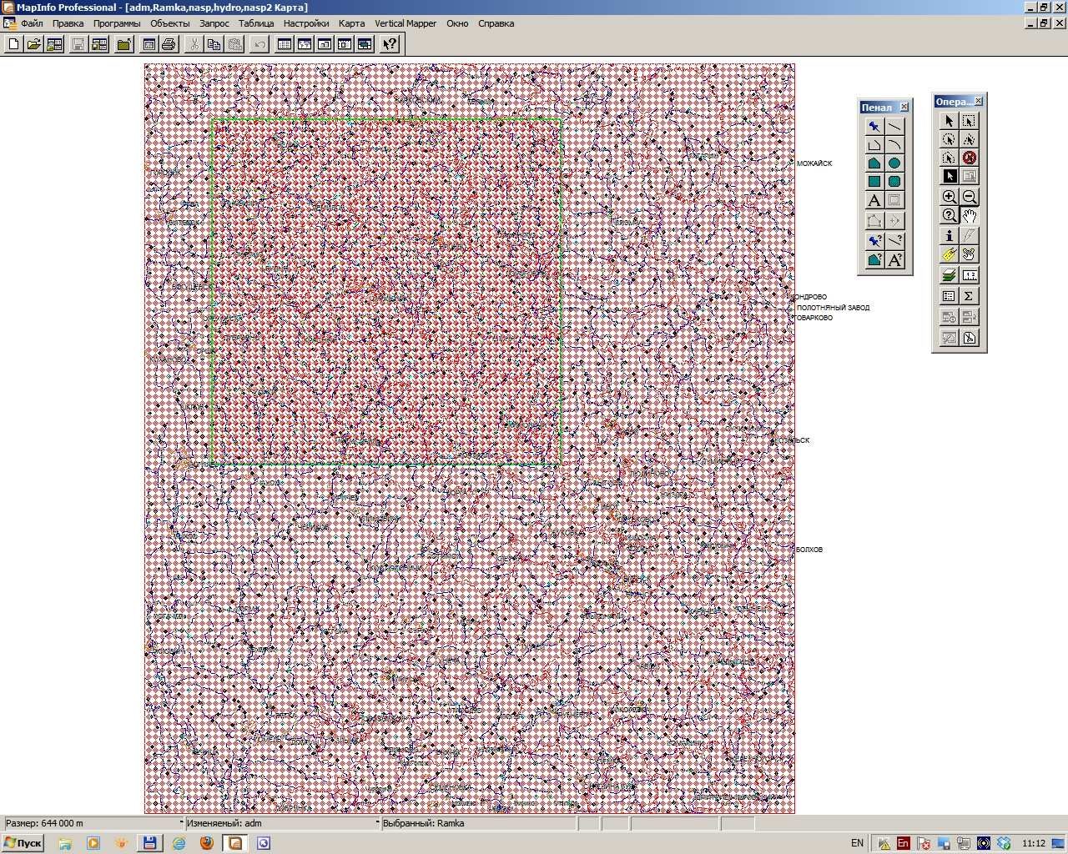Select the Marquee Select tool

click(x=969, y=121)
